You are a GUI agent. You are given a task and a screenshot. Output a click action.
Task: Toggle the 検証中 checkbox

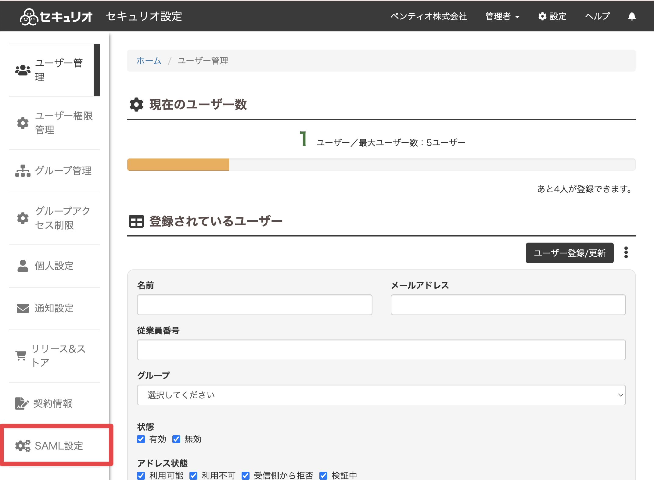(x=323, y=475)
